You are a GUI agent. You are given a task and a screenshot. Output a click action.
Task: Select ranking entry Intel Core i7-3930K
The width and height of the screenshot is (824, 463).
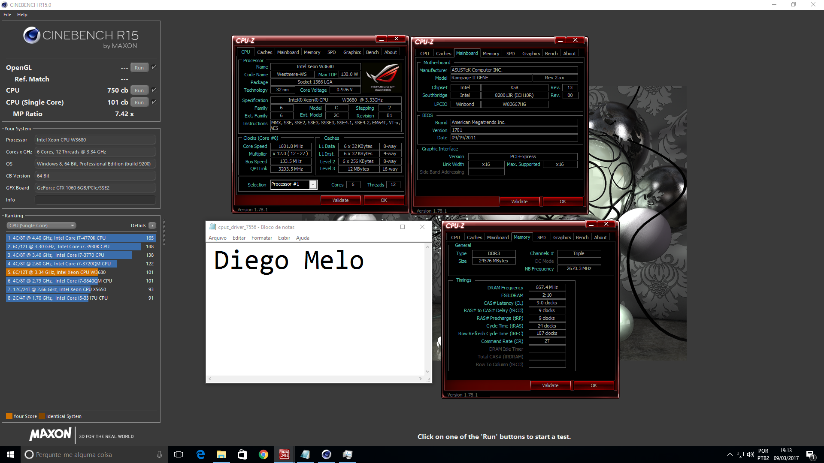[81, 247]
